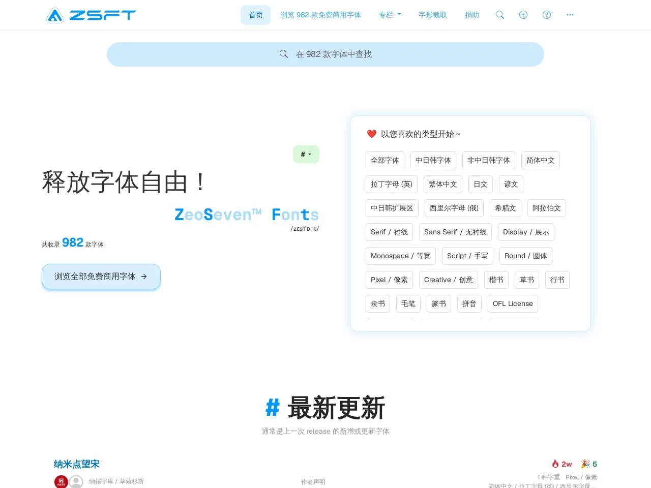The width and height of the screenshot is (651, 488).
Task: Choose the Monospace / 等宽 filter
Action: point(400,256)
